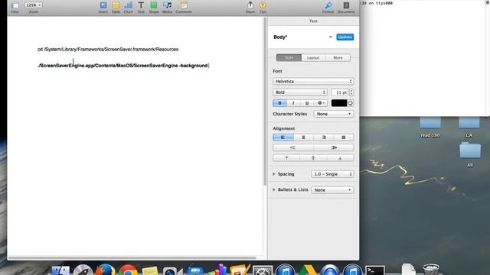Select the read 180 desktop folder

pyautogui.click(x=430, y=128)
